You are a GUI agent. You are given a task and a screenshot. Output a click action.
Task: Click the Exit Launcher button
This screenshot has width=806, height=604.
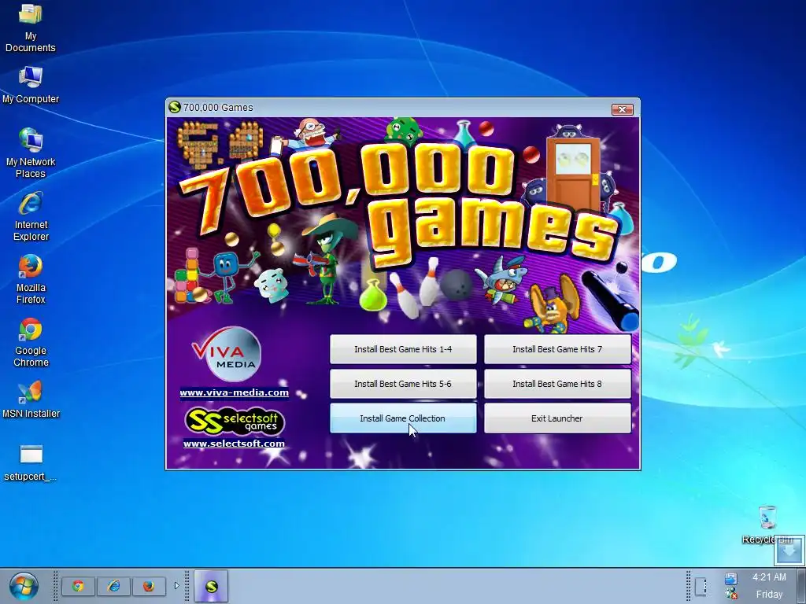557,418
